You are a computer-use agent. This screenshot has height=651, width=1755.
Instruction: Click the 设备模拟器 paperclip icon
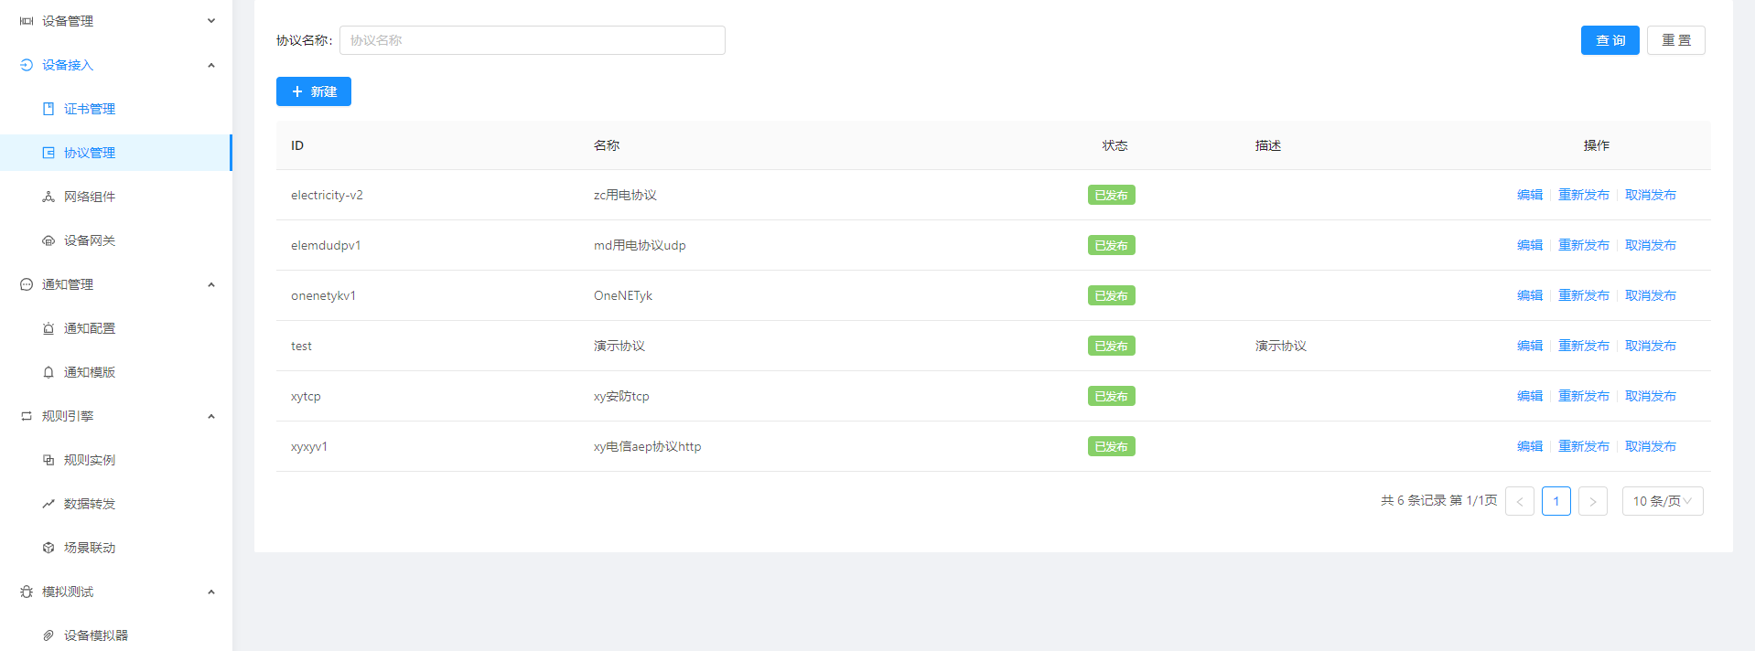click(x=48, y=635)
